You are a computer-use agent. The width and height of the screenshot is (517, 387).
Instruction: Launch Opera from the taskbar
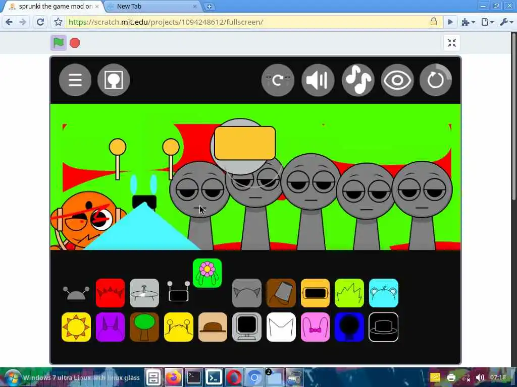pyautogui.click(x=234, y=377)
